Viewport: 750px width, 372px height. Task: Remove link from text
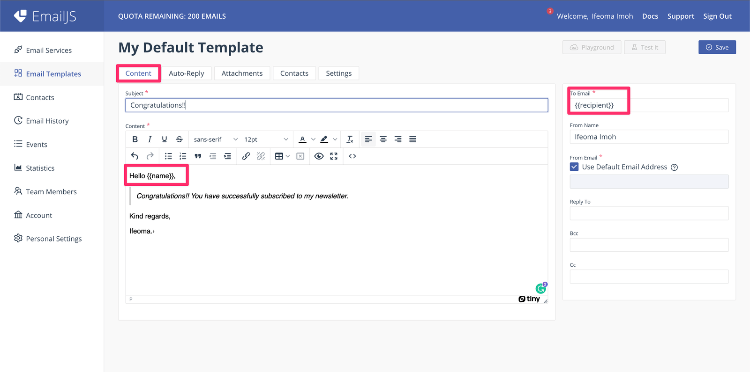coord(261,156)
